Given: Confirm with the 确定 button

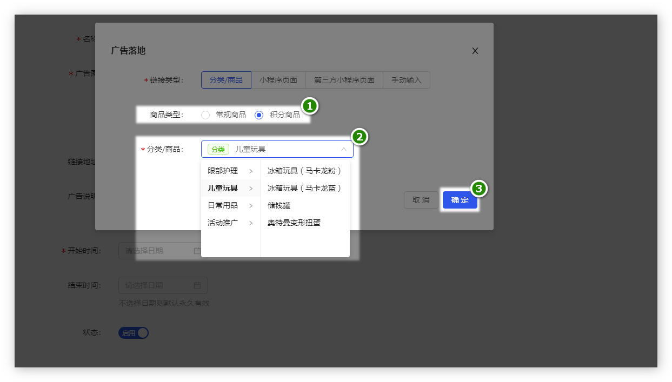Looking at the screenshot, I should [460, 200].
